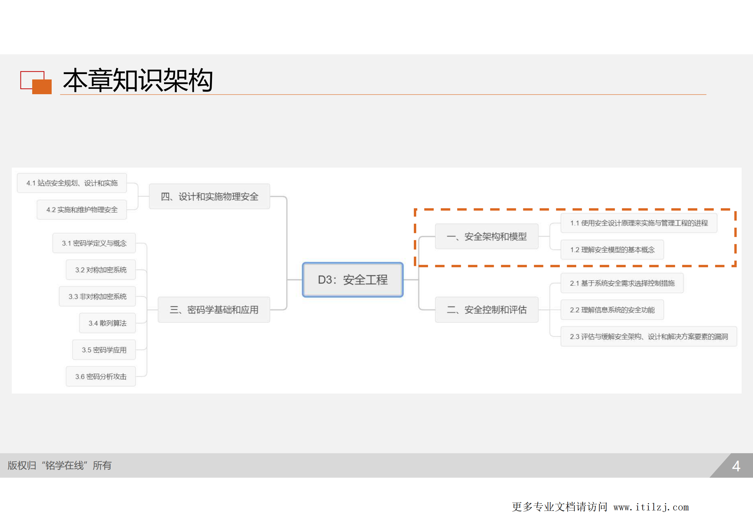753x532 pixels.
Task: Select node 2.3 评估与缓解安全架构 leaf
Action: (x=648, y=336)
